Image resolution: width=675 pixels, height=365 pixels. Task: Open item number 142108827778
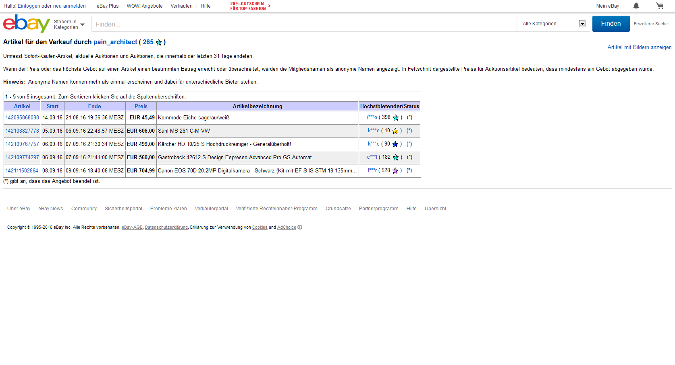point(22,131)
